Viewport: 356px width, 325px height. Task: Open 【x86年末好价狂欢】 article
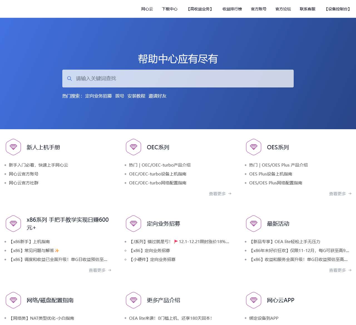[x=299, y=251]
